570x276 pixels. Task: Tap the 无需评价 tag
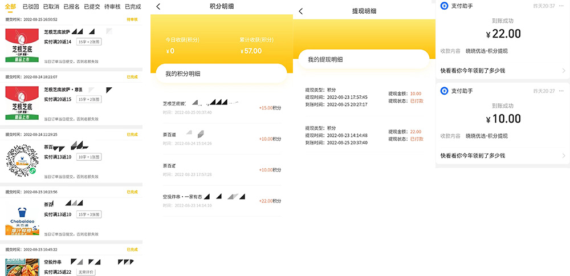point(86,272)
